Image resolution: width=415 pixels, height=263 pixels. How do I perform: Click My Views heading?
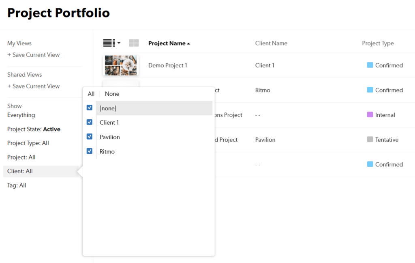coord(19,43)
